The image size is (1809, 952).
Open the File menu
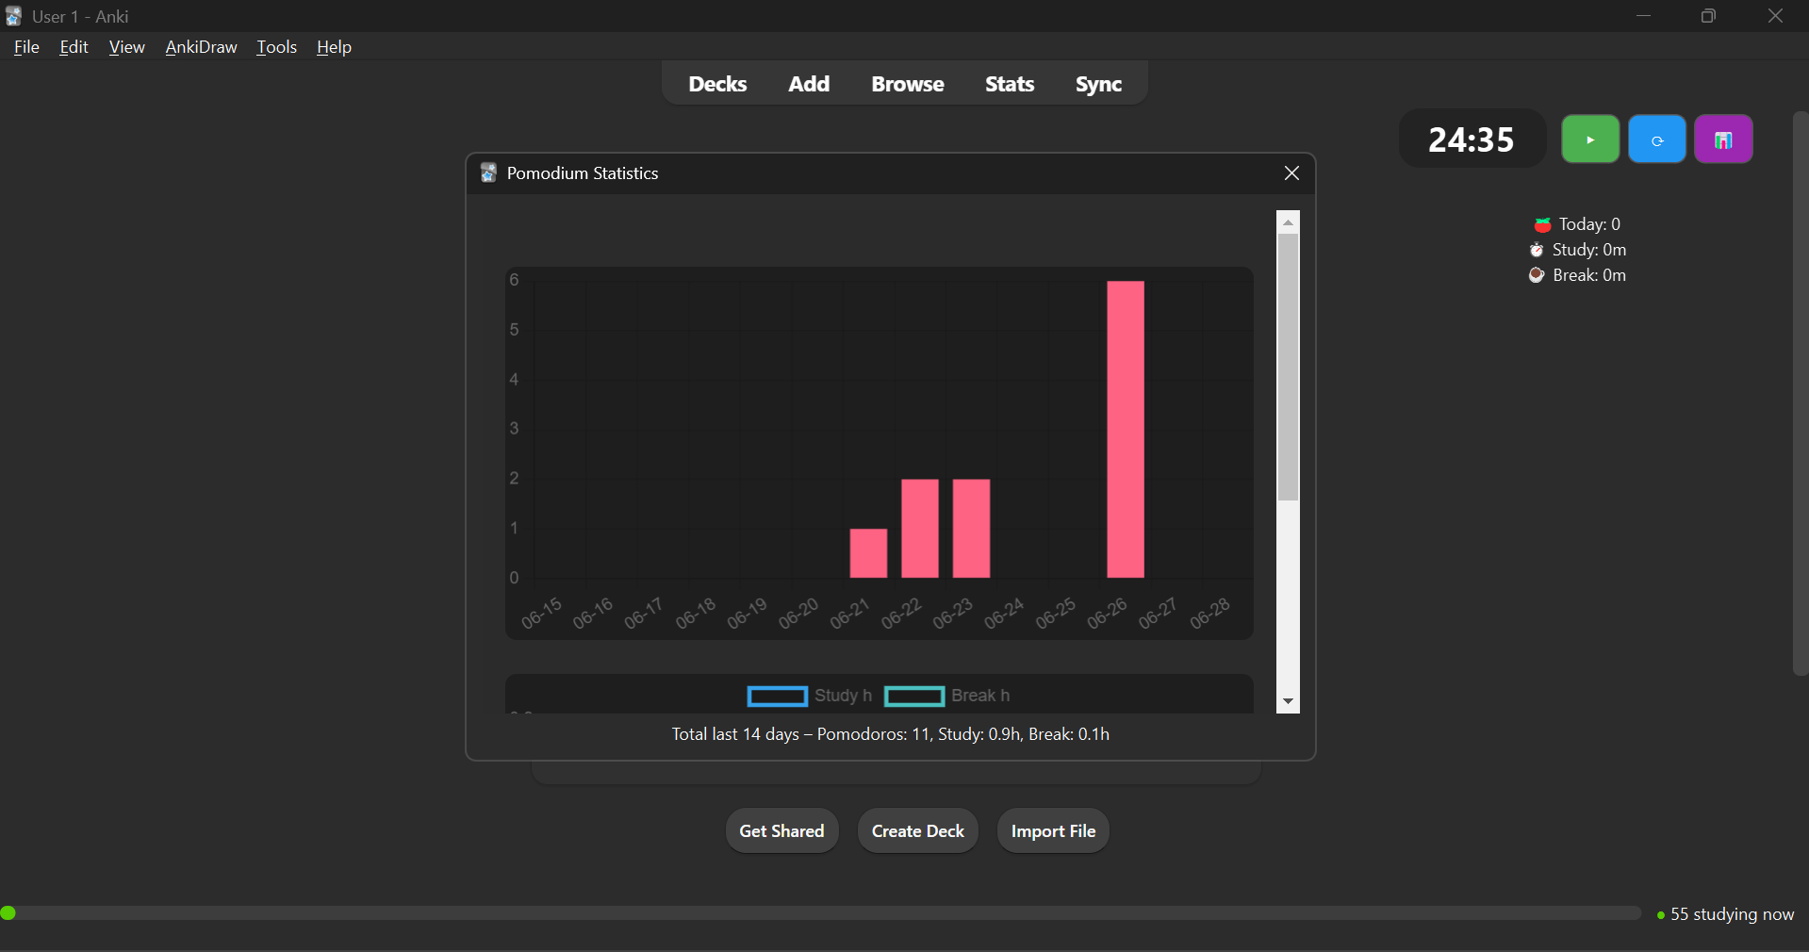26,47
